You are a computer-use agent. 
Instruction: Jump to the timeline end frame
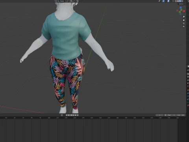point(78,115)
